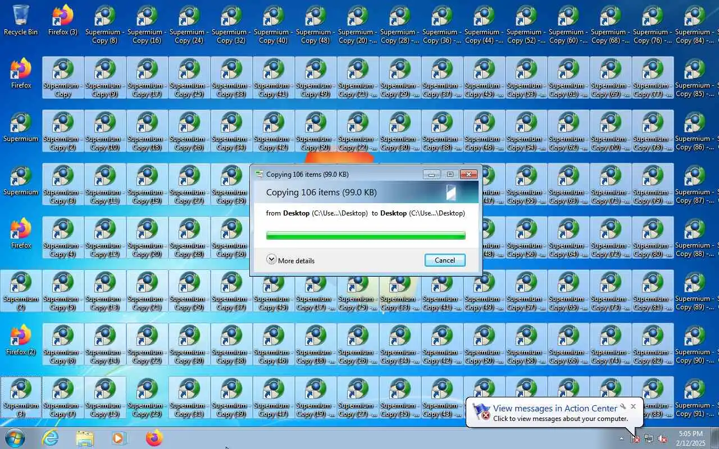Select Supermium - Copy (60) shortcut
Viewport: 719px width, 449px height.
[x=568, y=24]
